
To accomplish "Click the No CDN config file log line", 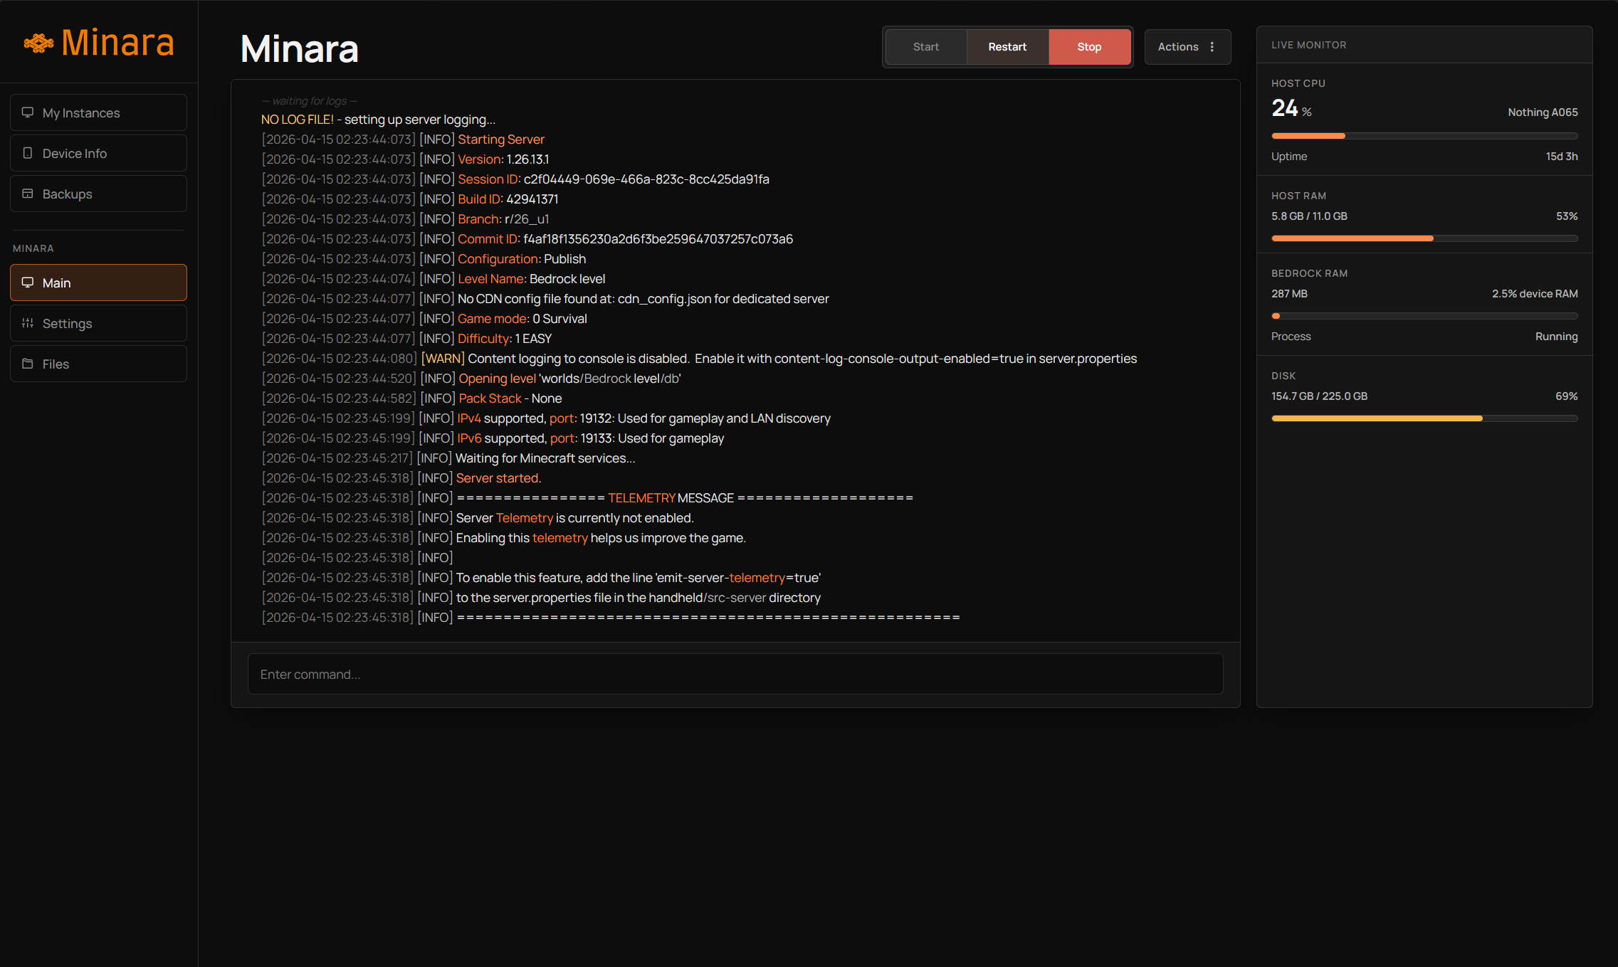I will [545, 299].
